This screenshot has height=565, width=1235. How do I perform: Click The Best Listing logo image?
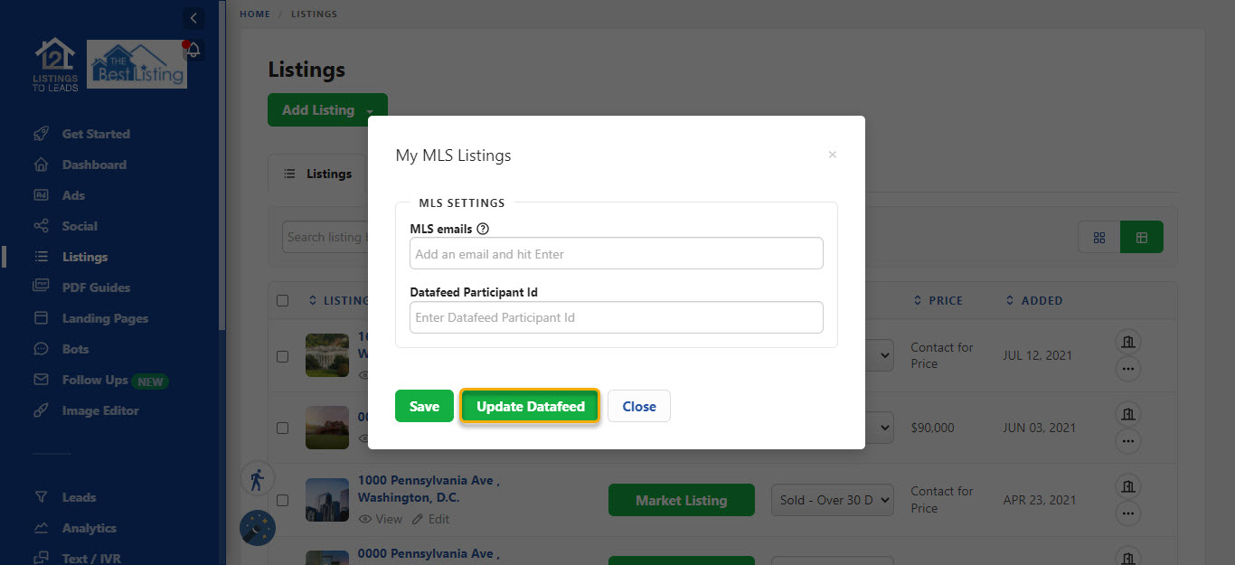(x=137, y=64)
